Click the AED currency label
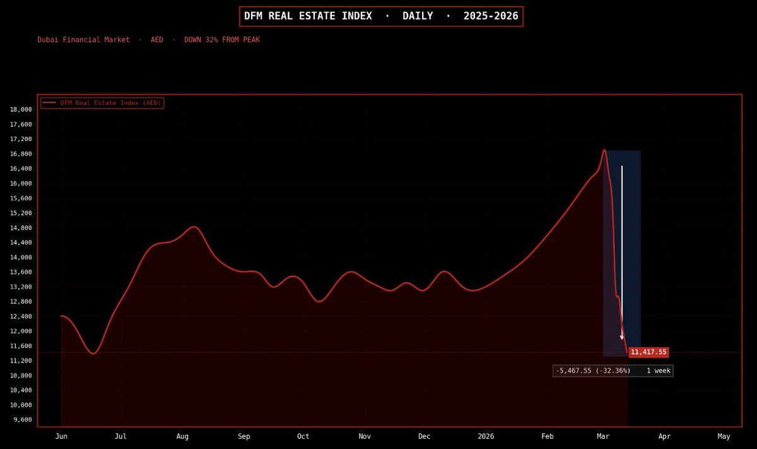Viewport: 757px width, 449px height. 156,39
